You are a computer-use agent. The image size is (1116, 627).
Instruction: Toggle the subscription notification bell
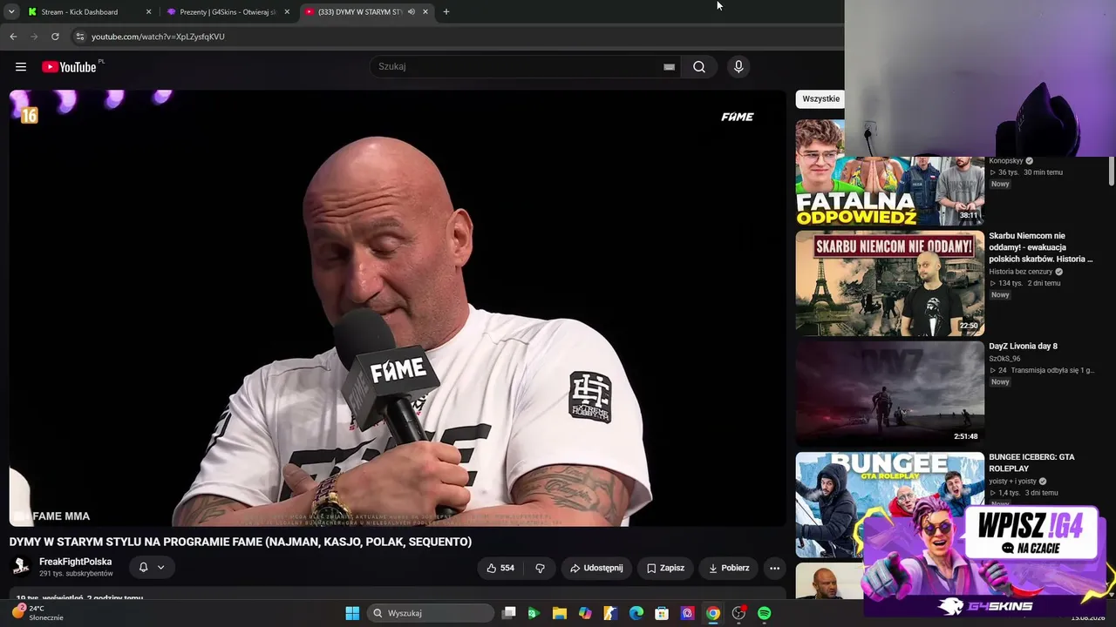(144, 568)
